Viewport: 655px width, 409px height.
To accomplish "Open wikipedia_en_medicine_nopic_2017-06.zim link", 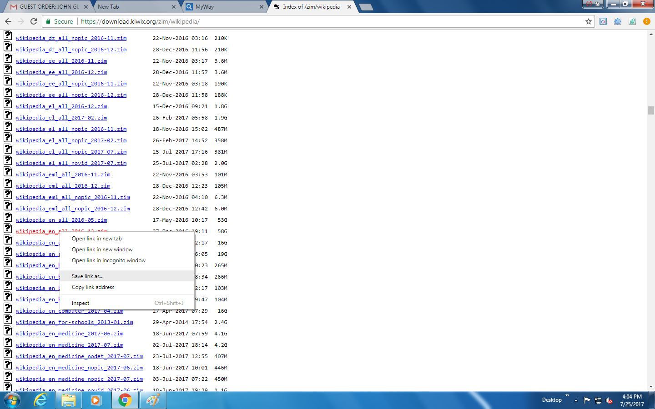I will (x=80, y=368).
